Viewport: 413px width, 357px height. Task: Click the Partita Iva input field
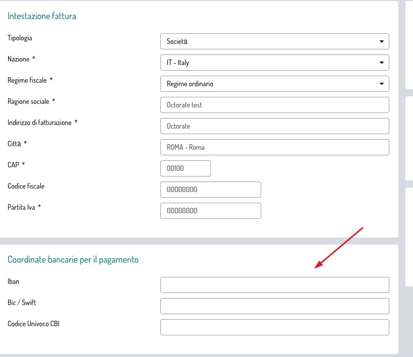point(211,211)
